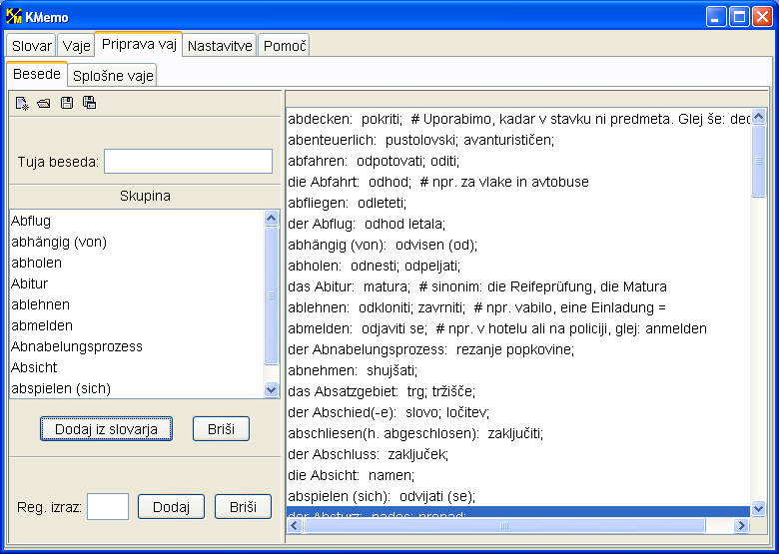Viewport: 779px width, 554px height.
Task: Click the Save As double-floppy icon
Action: pos(90,103)
